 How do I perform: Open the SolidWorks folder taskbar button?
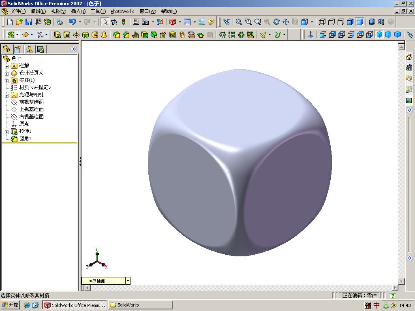coord(140,305)
